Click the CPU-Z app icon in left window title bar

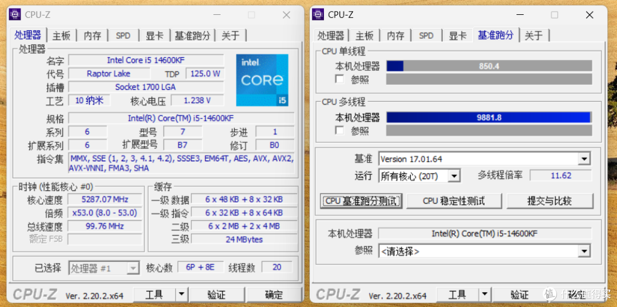[x=15, y=14]
